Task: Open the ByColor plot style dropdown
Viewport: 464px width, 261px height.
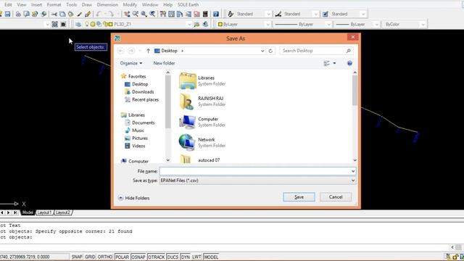Action: point(423,24)
